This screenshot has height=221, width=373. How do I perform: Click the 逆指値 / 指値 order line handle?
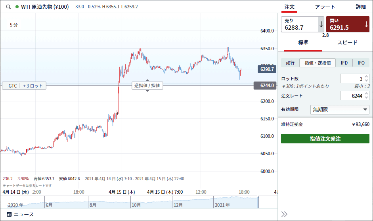coord(147,86)
